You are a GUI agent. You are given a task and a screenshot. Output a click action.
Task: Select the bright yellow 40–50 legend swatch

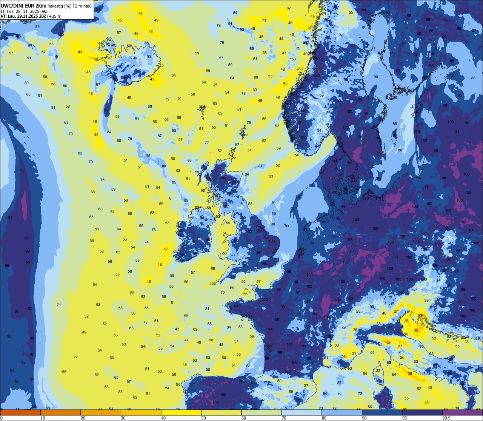click(181, 412)
